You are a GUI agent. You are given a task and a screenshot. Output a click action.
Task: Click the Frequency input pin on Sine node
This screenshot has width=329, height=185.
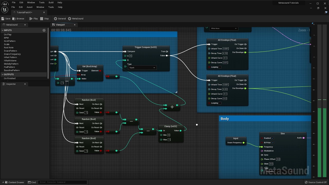pyautogui.click(x=262, y=147)
